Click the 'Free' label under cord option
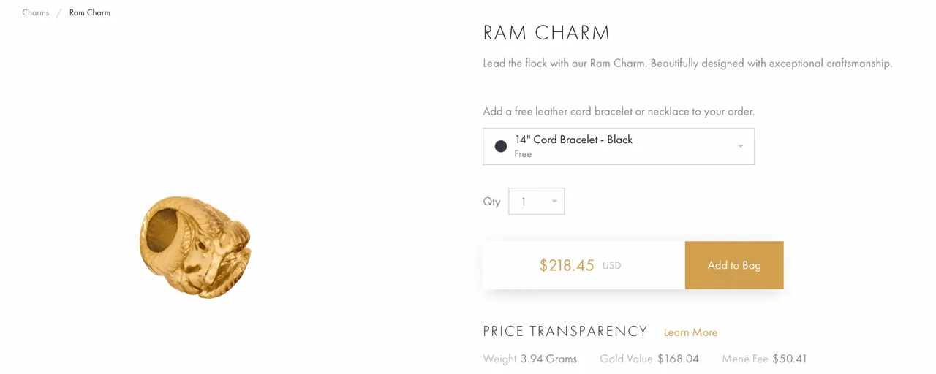 [523, 154]
